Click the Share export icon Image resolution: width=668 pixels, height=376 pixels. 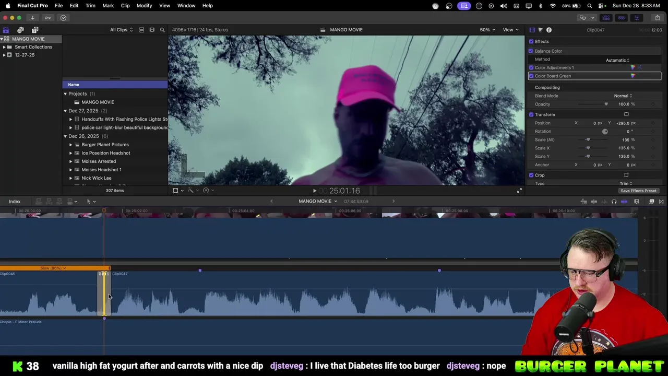(657, 18)
